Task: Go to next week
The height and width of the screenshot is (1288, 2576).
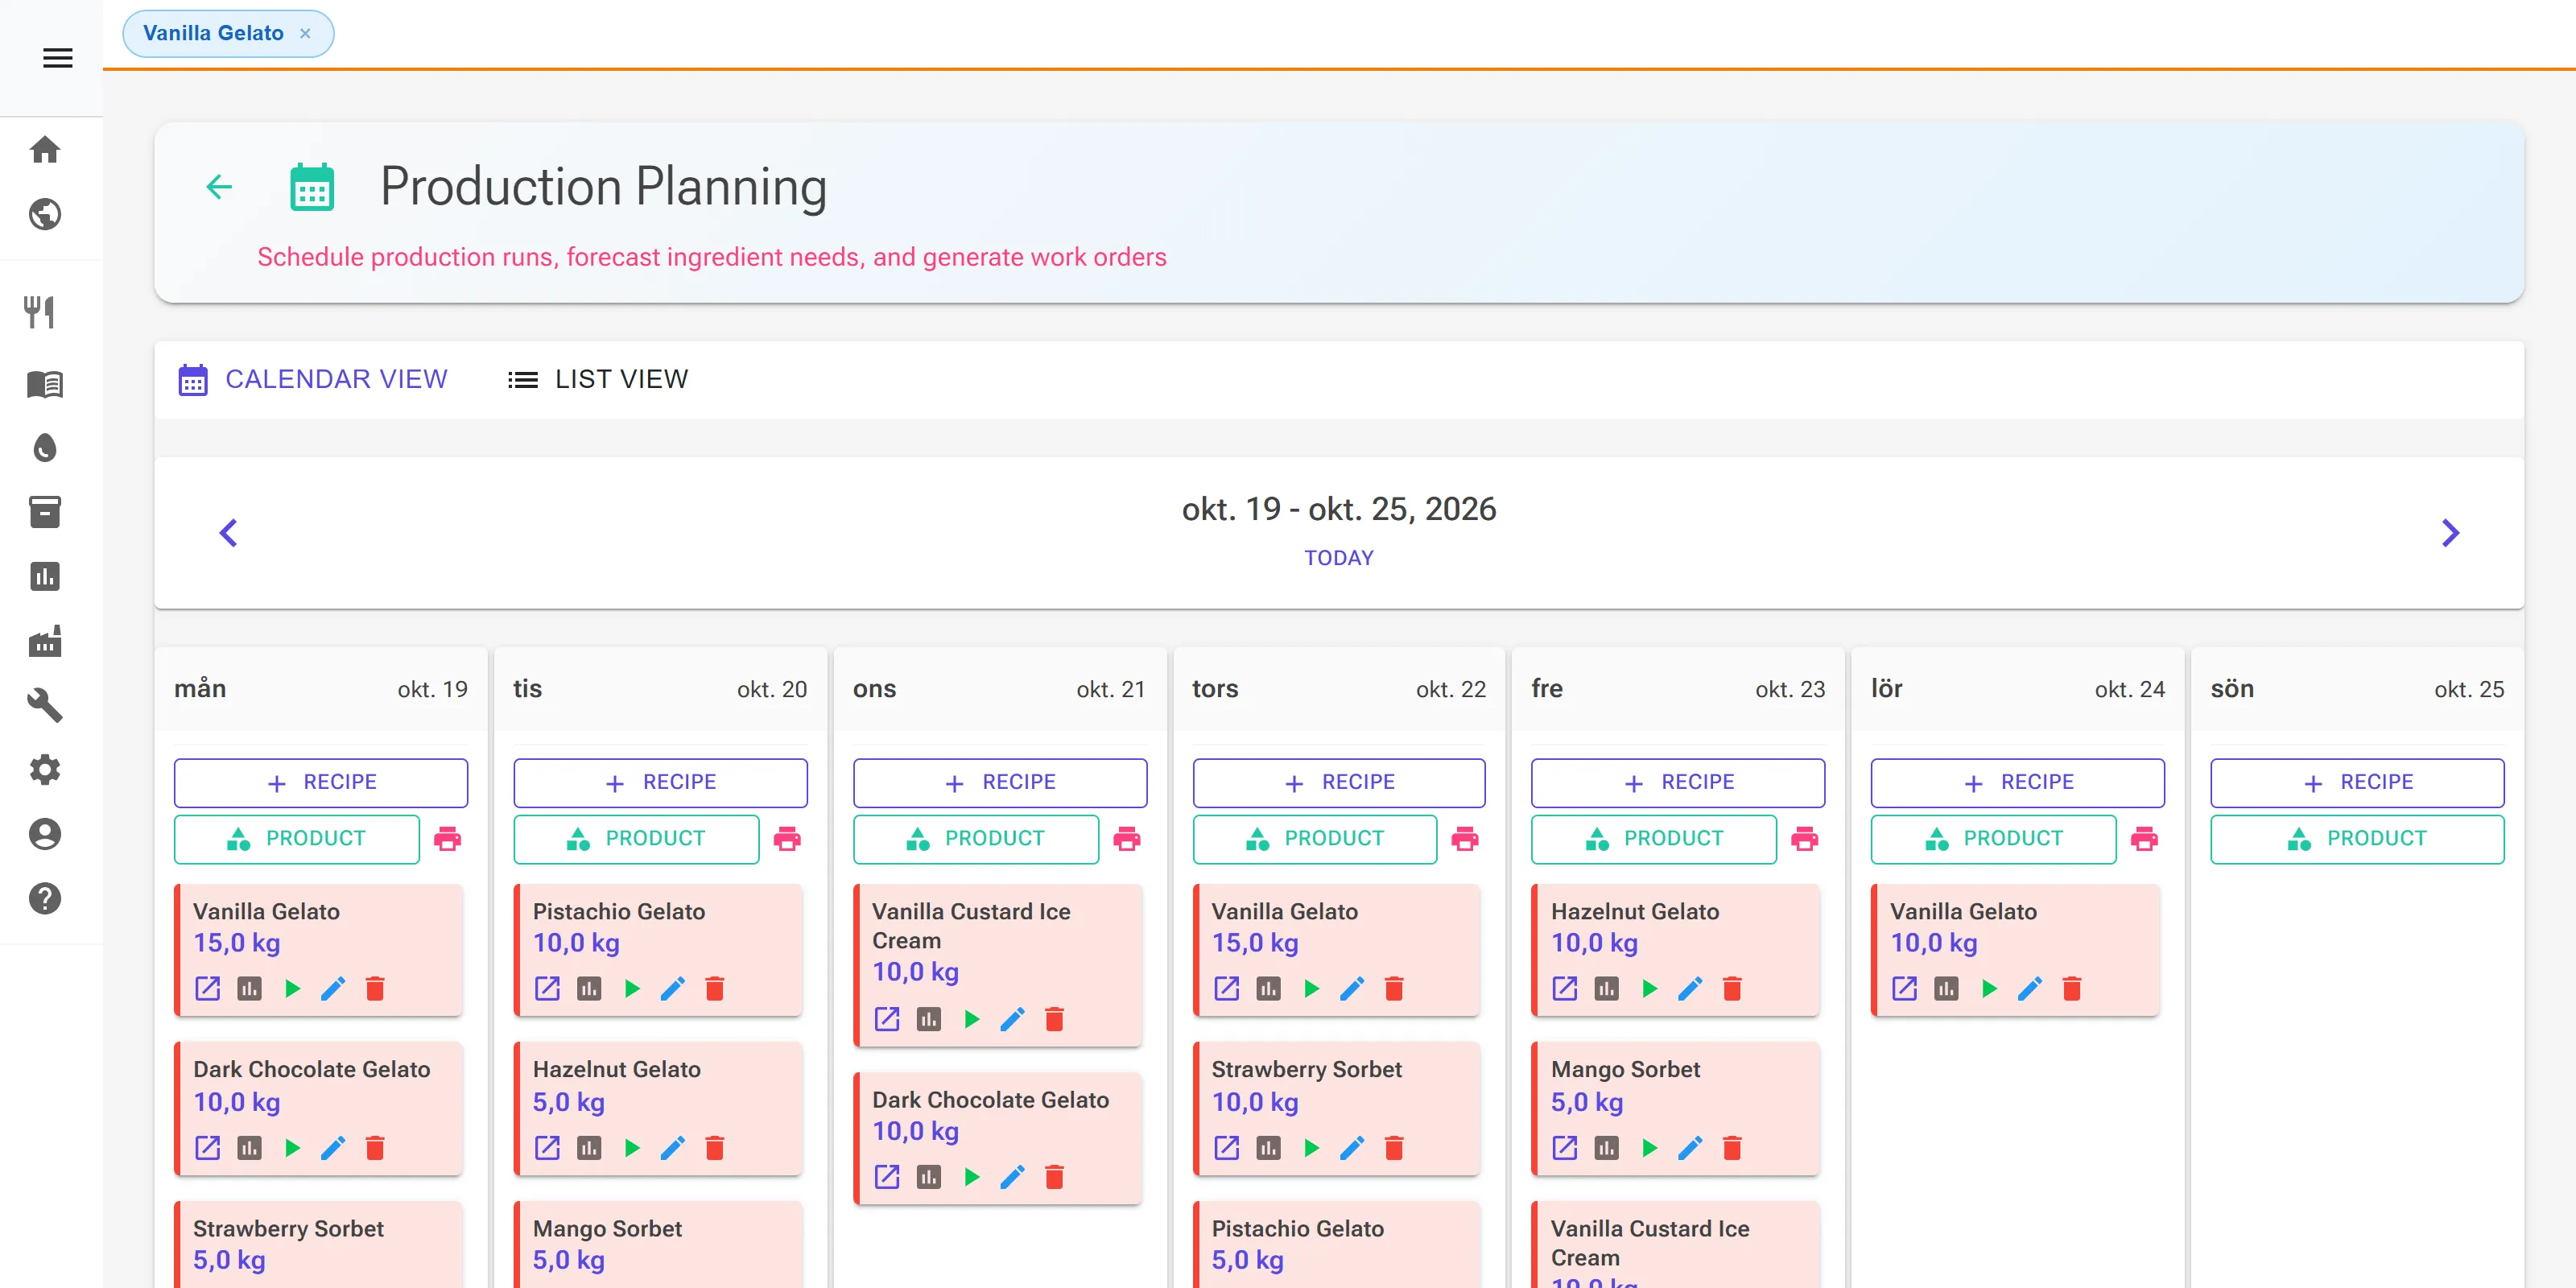Action: (x=2450, y=533)
